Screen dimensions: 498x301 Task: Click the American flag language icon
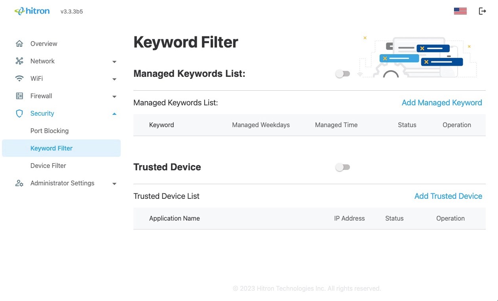point(460,11)
